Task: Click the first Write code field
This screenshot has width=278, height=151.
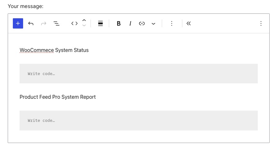Action: tap(139, 74)
